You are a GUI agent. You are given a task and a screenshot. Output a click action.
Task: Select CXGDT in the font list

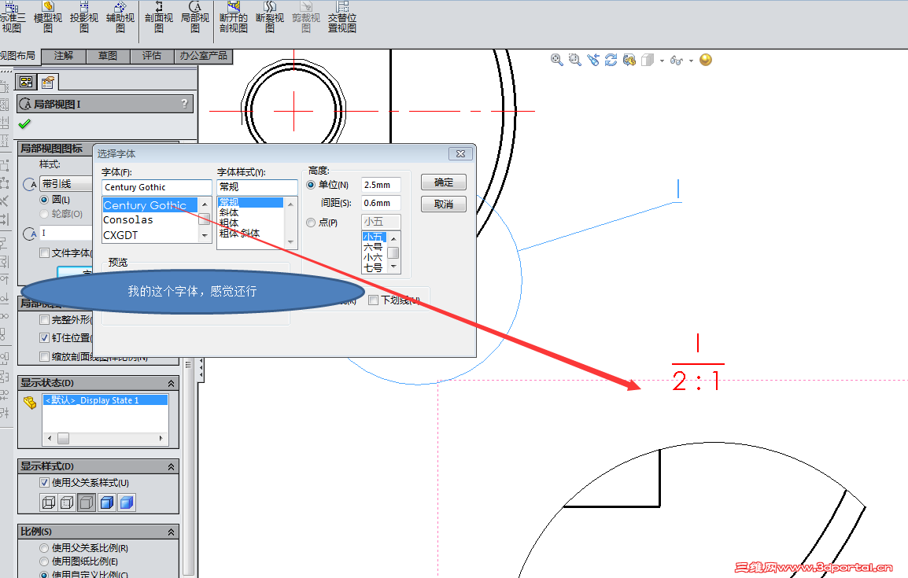[120, 235]
